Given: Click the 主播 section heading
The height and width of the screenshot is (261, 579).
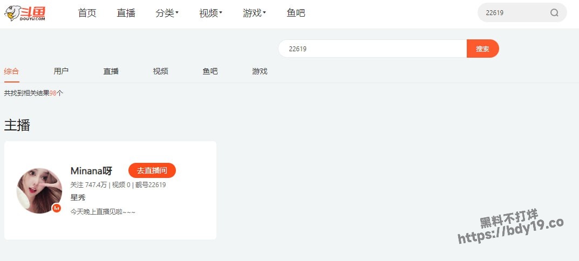Looking at the screenshot, I should tap(17, 125).
